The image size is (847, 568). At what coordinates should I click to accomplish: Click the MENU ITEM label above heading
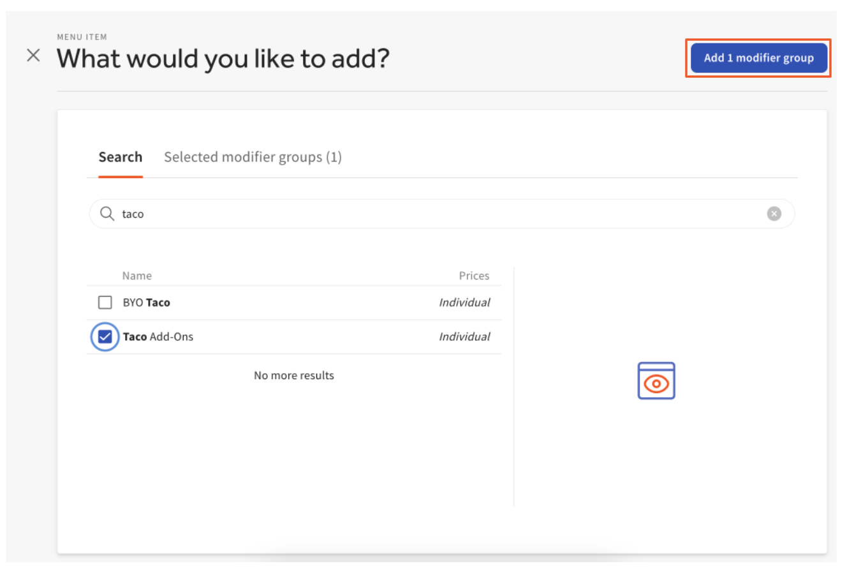82,37
